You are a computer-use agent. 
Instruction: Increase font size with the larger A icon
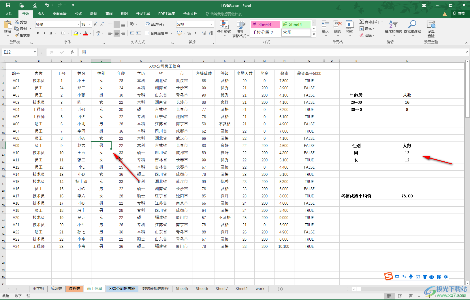(95, 24)
